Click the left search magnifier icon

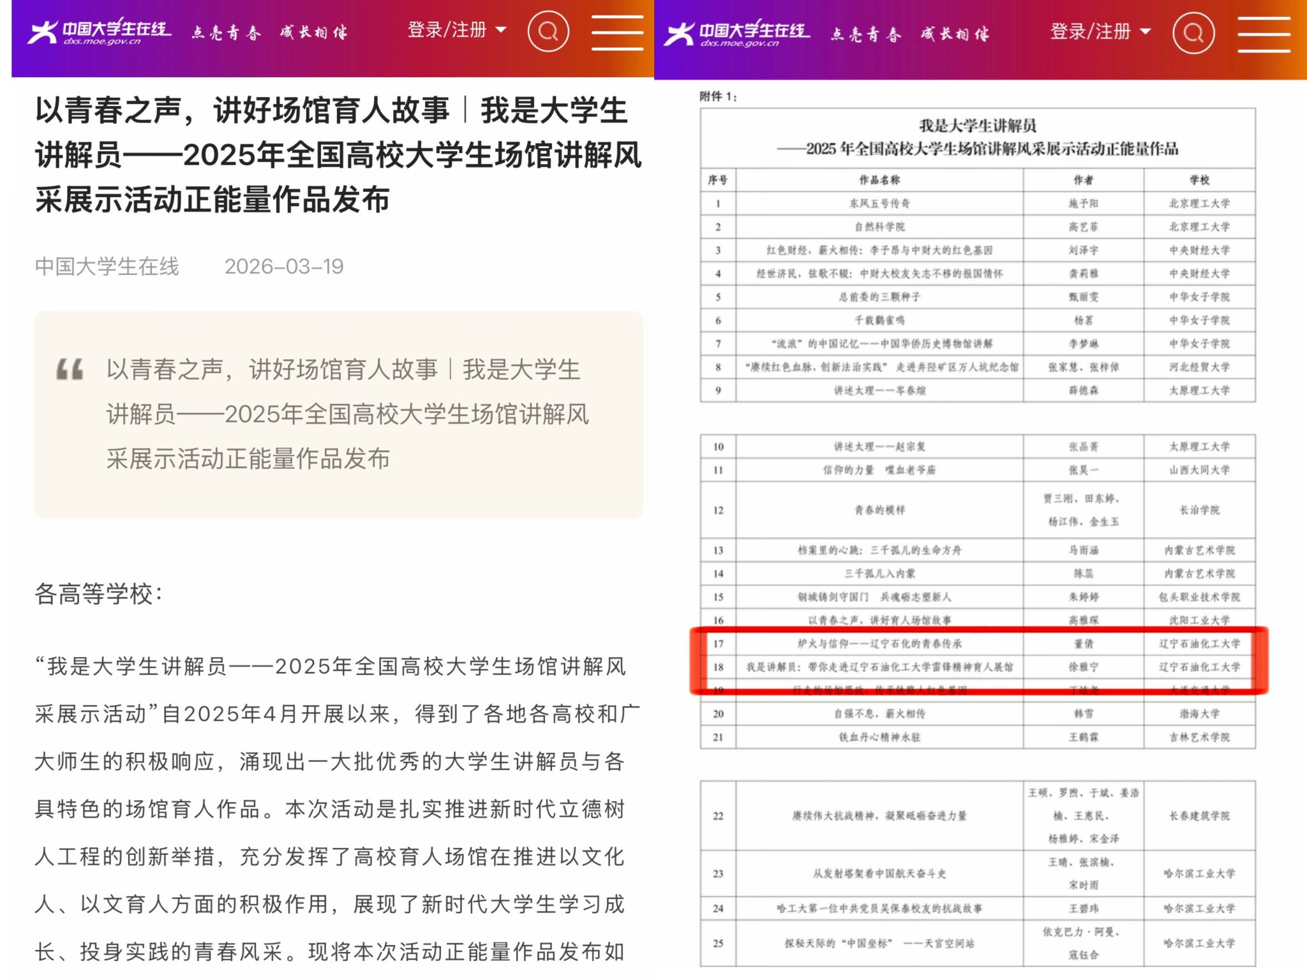pyautogui.click(x=548, y=31)
